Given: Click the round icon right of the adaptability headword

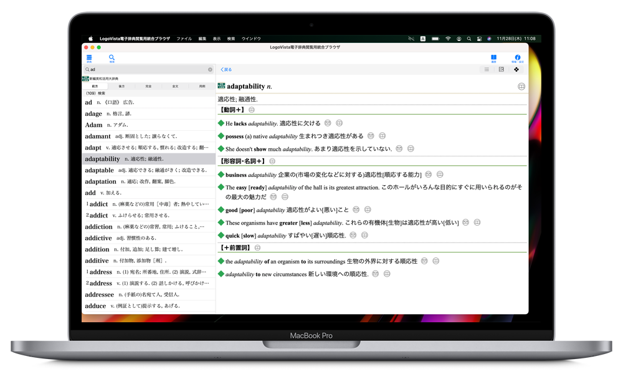Looking at the screenshot, I should (521, 87).
